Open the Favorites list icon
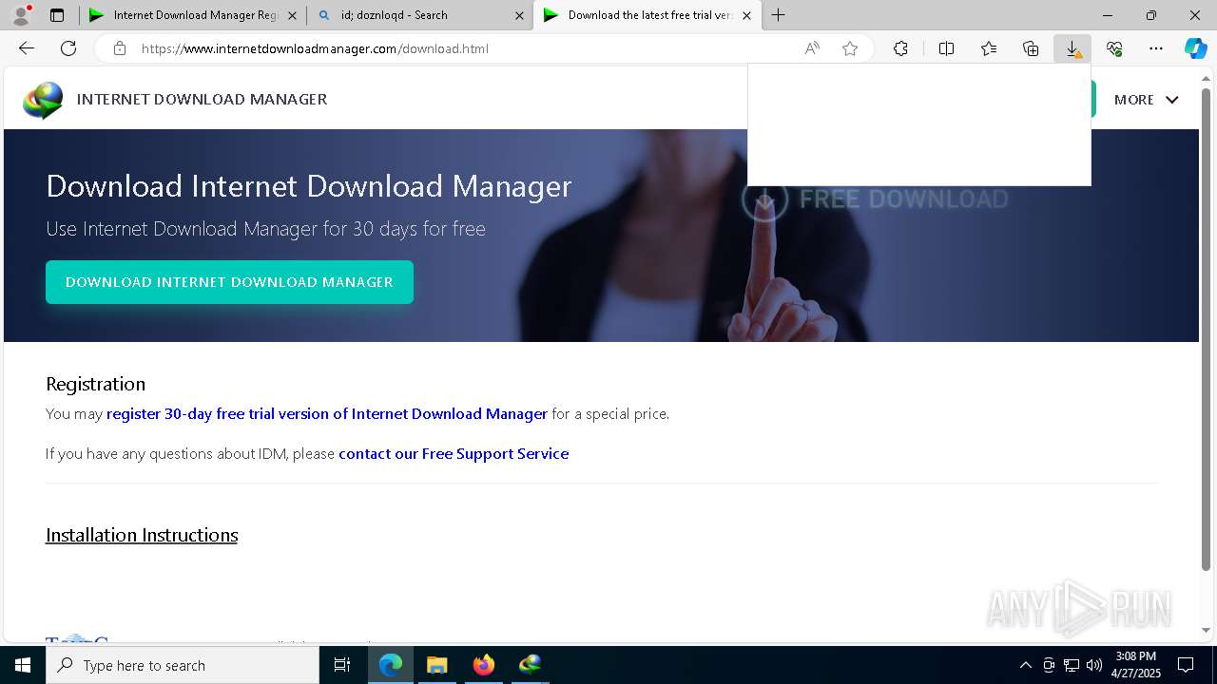 pyautogui.click(x=989, y=48)
